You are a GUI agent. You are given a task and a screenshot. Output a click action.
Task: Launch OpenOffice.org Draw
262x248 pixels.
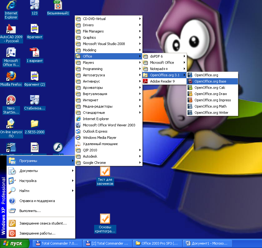click(212, 94)
